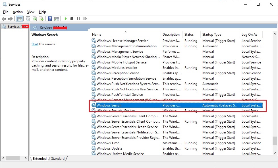Click the vertical scrollbar thumb

[275, 141]
